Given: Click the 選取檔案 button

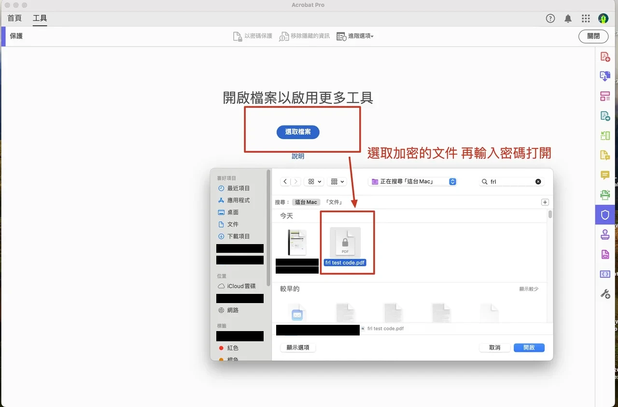Looking at the screenshot, I should click(298, 131).
